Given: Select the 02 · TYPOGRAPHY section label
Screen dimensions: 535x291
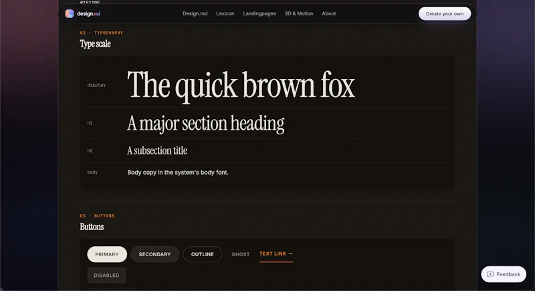Looking at the screenshot, I should tap(102, 33).
